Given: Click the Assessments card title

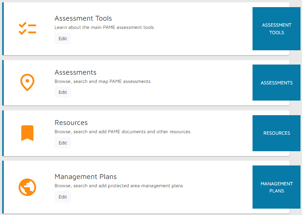Looking at the screenshot, I should pos(75,72).
